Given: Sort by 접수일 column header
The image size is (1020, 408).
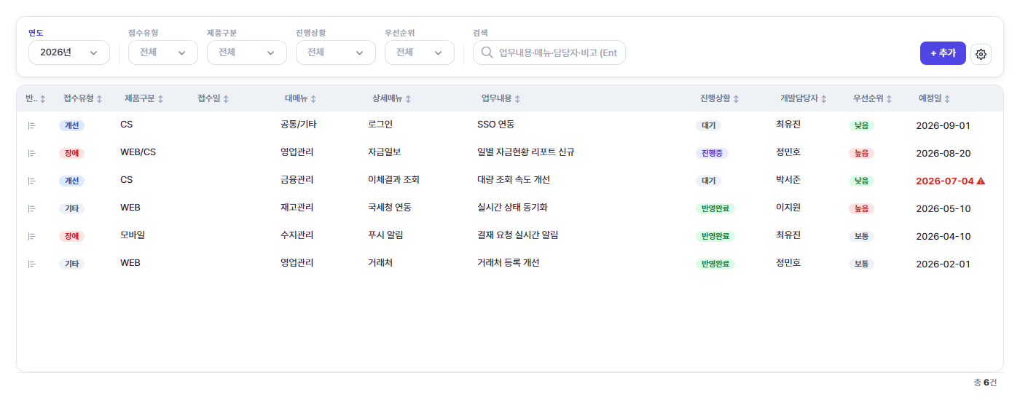Looking at the screenshot, I should pos(213,98).
